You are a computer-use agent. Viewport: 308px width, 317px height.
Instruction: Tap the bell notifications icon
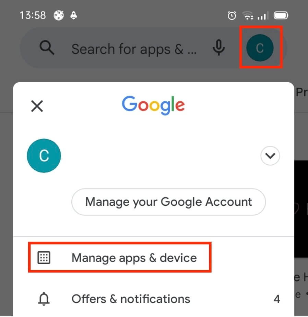coord(44,299)
